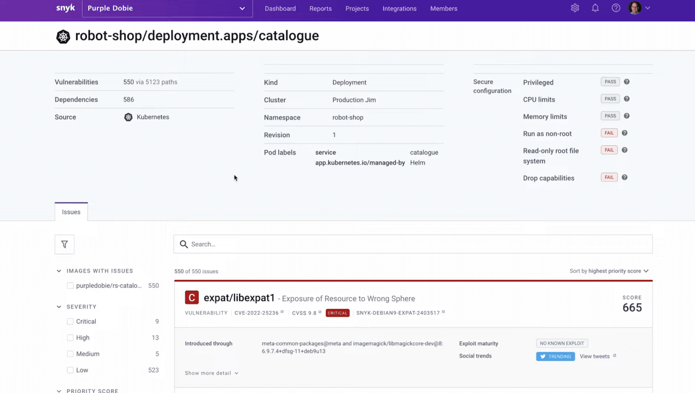Click help icon next to Run as non-root
The image size is (695, 393).
tap(625, 133)
